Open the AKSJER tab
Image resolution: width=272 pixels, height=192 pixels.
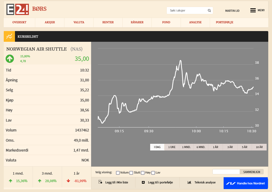[x=50, y=22]
